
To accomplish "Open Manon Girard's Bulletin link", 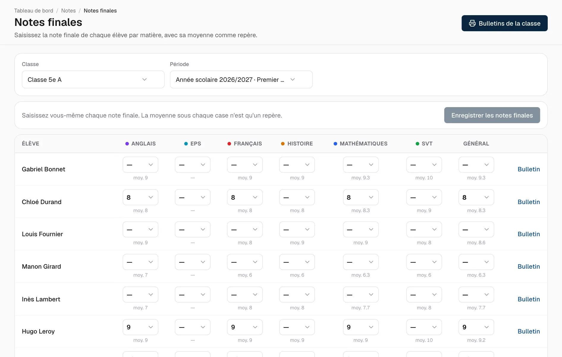I will [529, 266].
